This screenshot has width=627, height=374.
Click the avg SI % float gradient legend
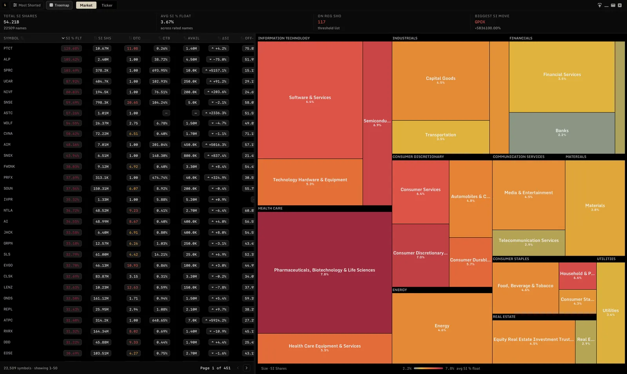click(x=428, y=368)
